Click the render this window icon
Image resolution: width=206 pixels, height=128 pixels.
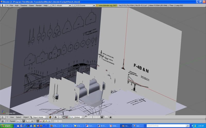point(110,117)
